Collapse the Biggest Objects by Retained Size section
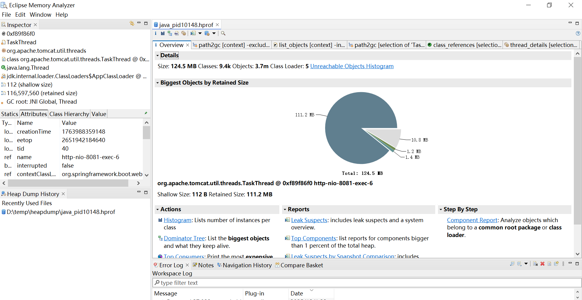The image size is (582, 300). coord(157,83)
